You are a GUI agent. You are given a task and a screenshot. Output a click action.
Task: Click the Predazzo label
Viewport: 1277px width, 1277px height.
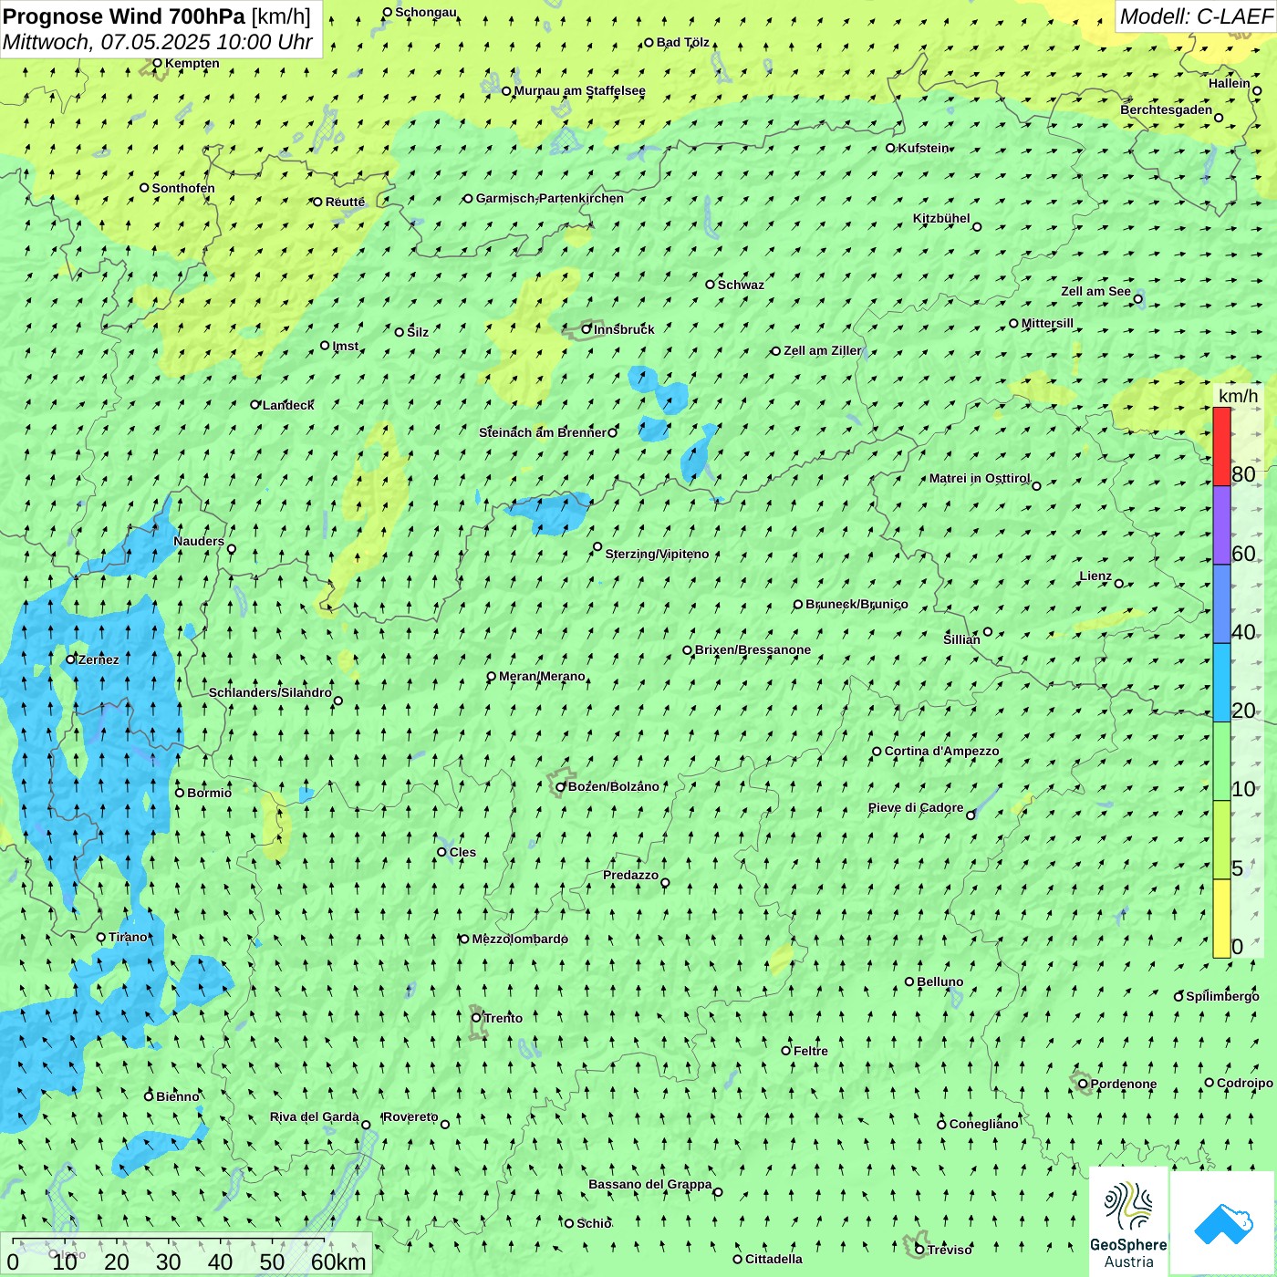coord(630,875)
